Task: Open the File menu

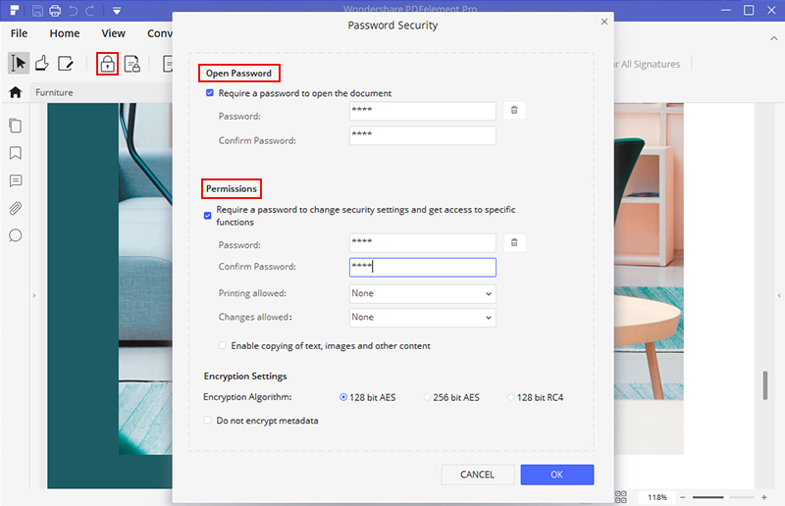Action: pos(19,33)
